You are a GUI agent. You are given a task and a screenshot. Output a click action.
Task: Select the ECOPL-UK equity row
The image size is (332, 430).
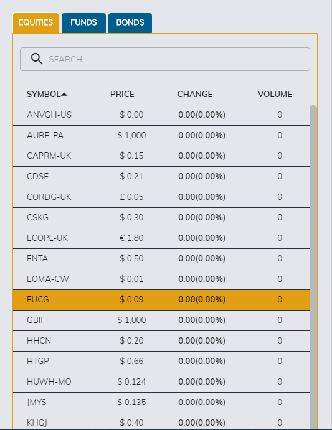pyautogui.click(x=161, y=238)
